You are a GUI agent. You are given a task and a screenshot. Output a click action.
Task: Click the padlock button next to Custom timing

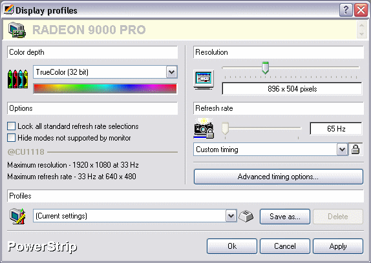(355, 150)
